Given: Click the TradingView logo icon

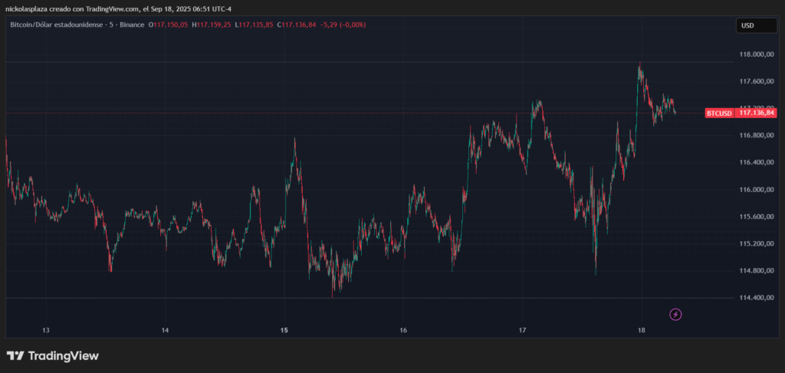Looking at the screenshot, I should click(x=15, y=356).
